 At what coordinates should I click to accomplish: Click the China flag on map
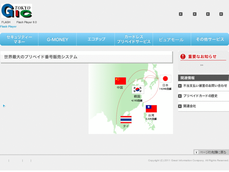[120, 81]
